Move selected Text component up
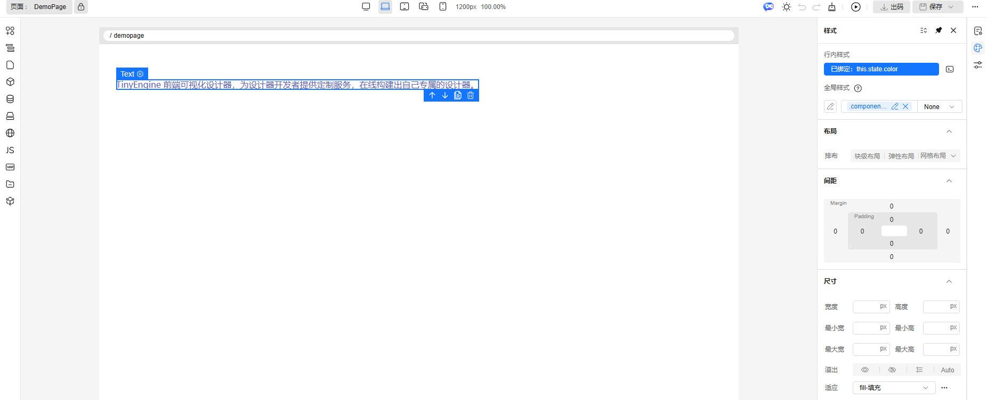 tap(432, 96)
